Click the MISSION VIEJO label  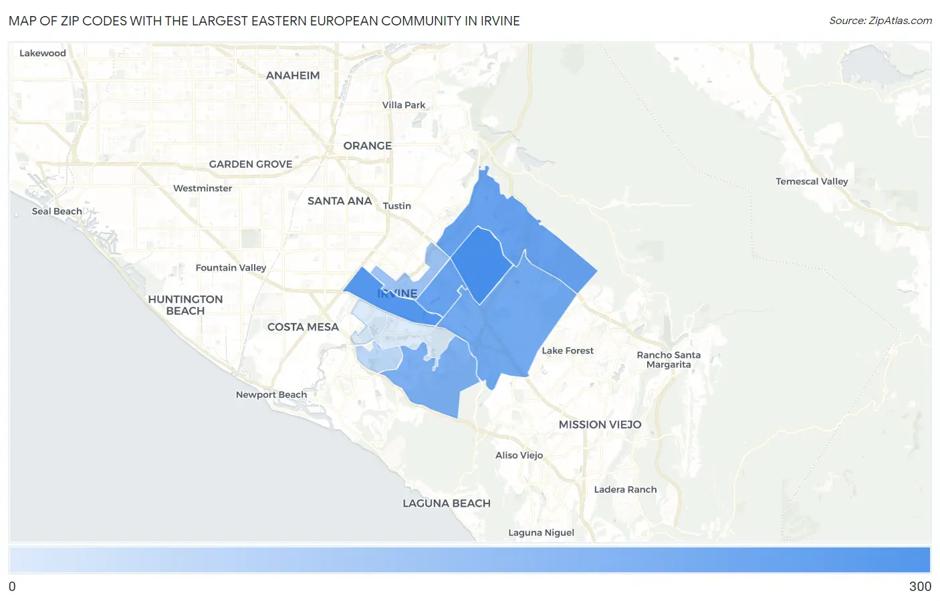click(x=600, y=425)
